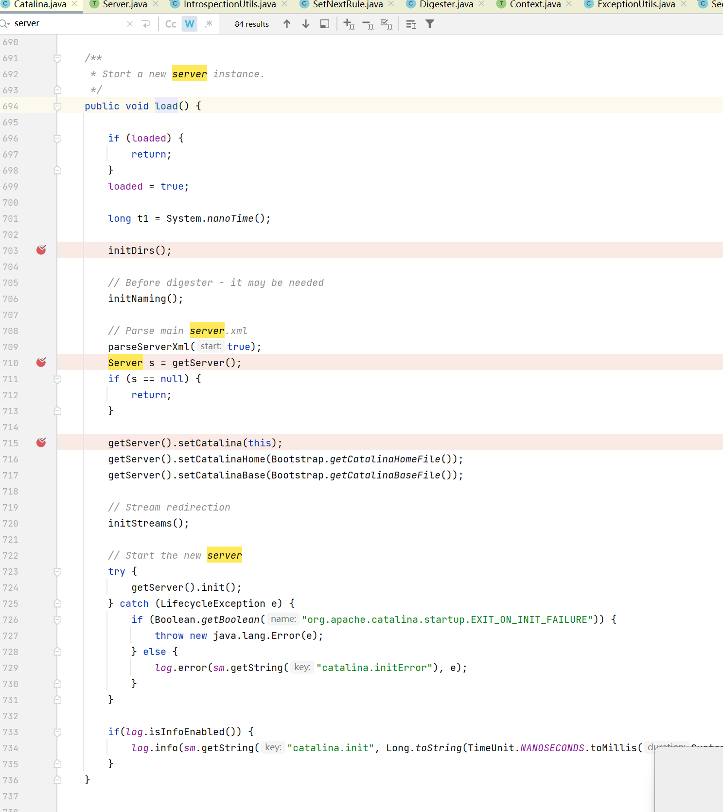Screen dimensions: 723x812
Task: Open Context.java tab
Action: (x=535, y=4)
